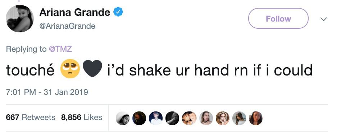The height and width of the screenshot is (133, 341).
Task: Open the seventh liker avatar with hands on face
Action: 222,118
